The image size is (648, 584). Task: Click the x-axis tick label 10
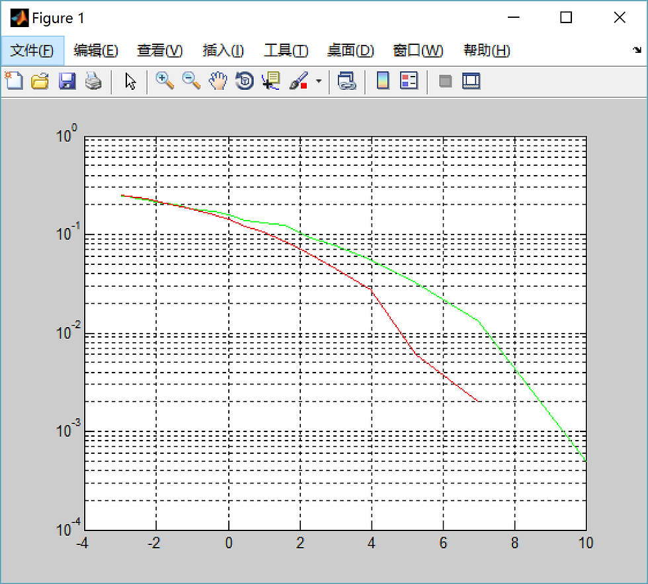[586, 542]
